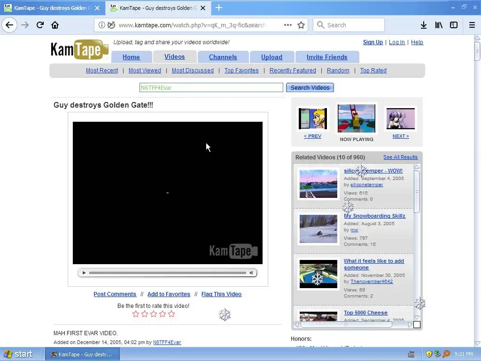Open a new tab with the plus icon
The image size is (481, 361).
pos(219,8)
